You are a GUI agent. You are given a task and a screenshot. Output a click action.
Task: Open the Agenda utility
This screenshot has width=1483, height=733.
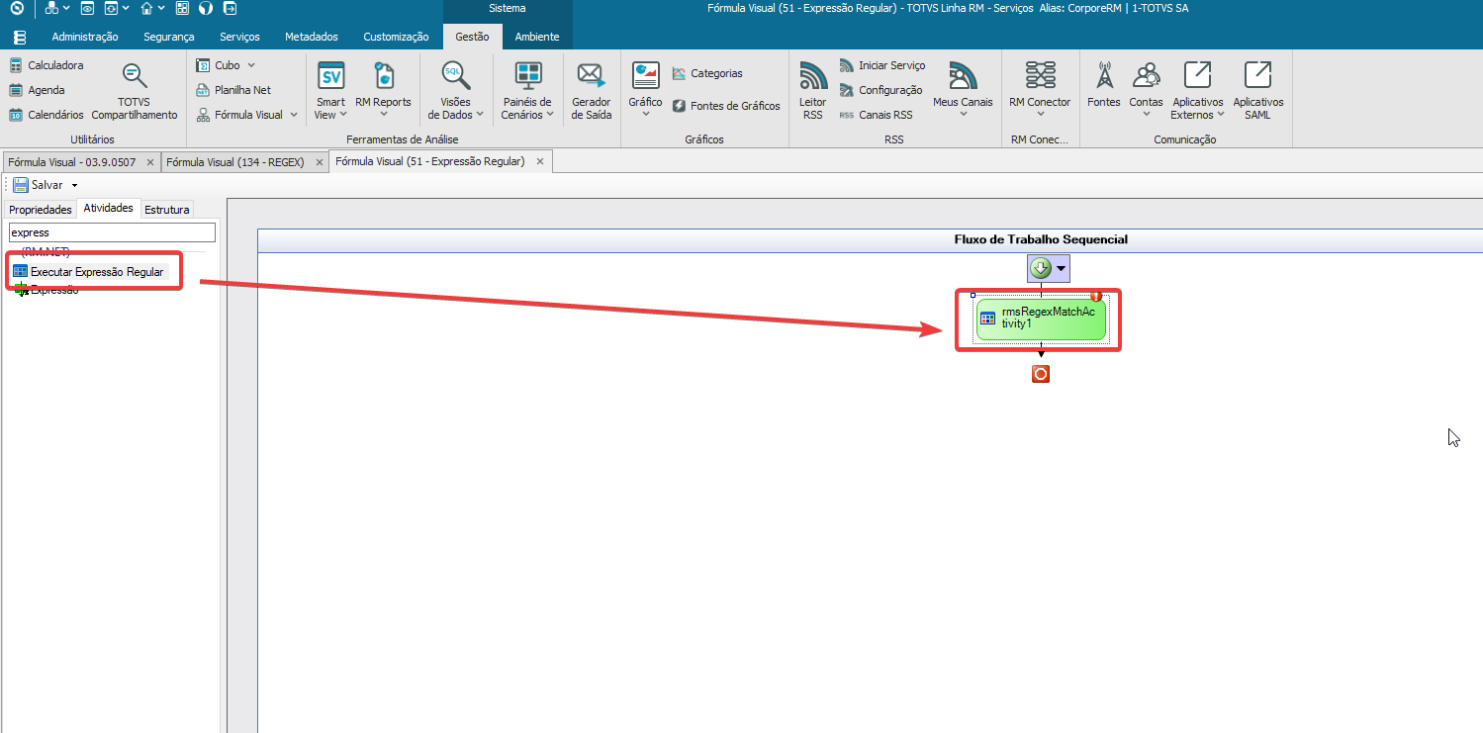[38, 90]
